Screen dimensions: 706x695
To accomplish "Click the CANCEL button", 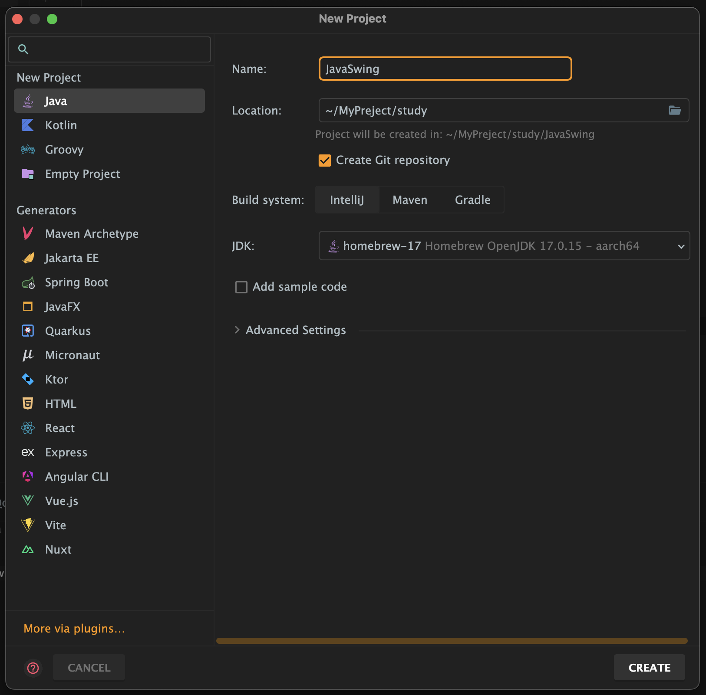I will [89, 668].
